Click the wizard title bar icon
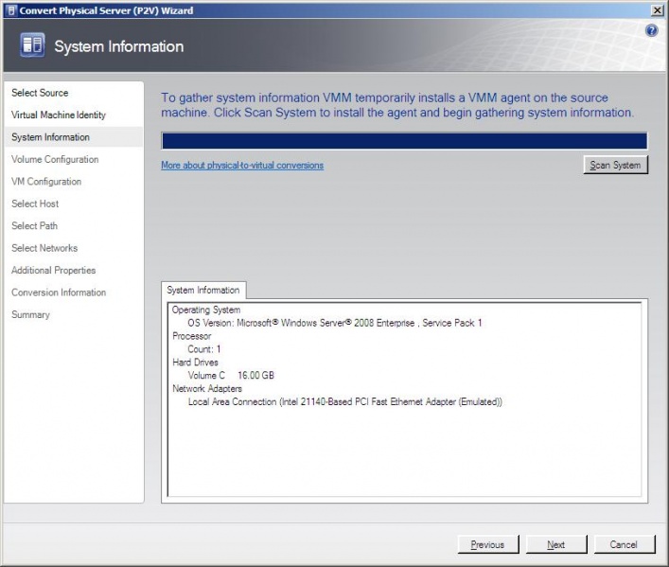669x567 pixels. coord(9,9)
